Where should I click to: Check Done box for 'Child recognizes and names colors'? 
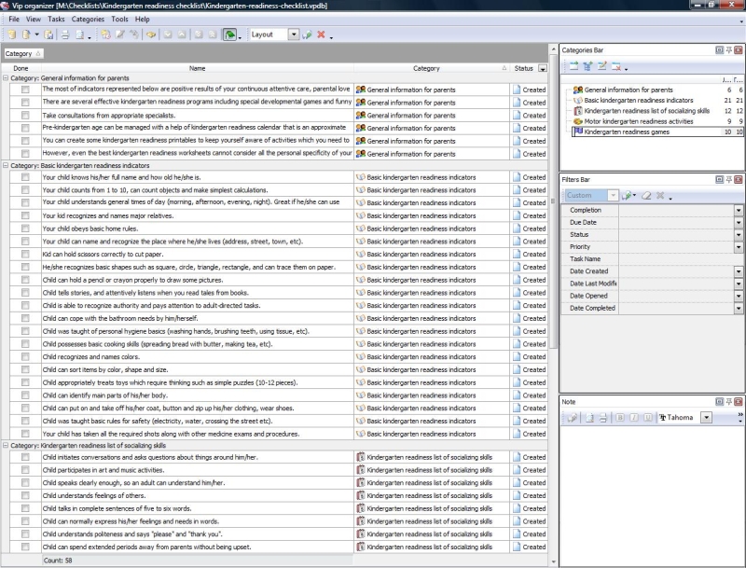pyautogui.click(x=25, y=357)
